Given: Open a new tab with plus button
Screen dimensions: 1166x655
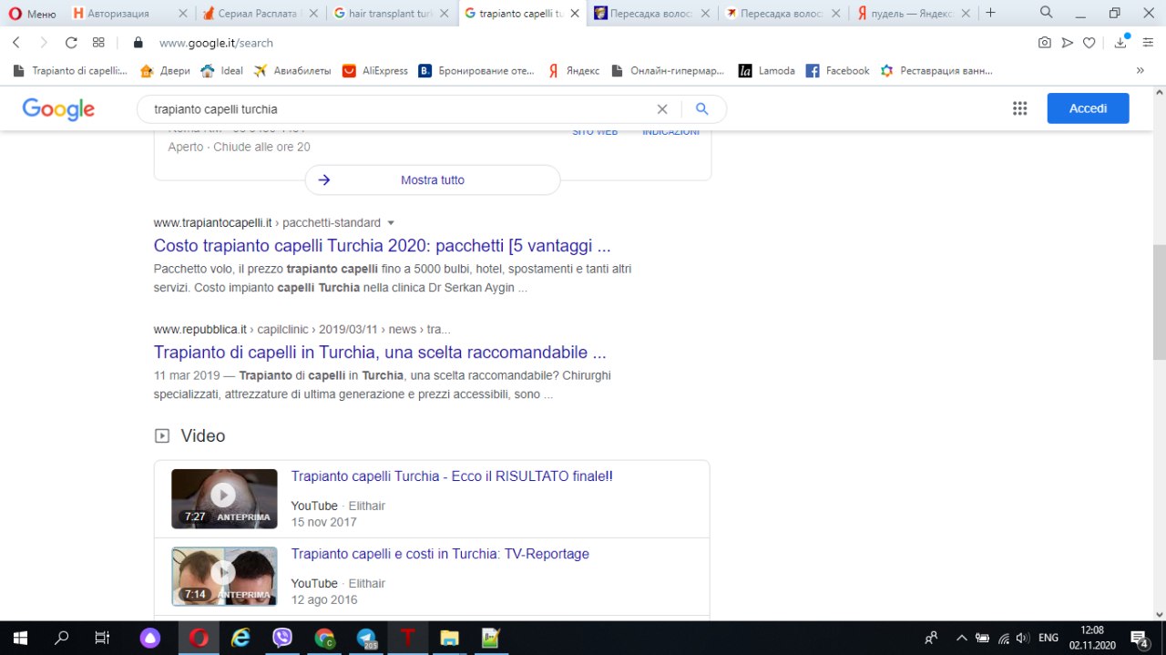Looking at the screenshot, I should (x=991, y=13).
